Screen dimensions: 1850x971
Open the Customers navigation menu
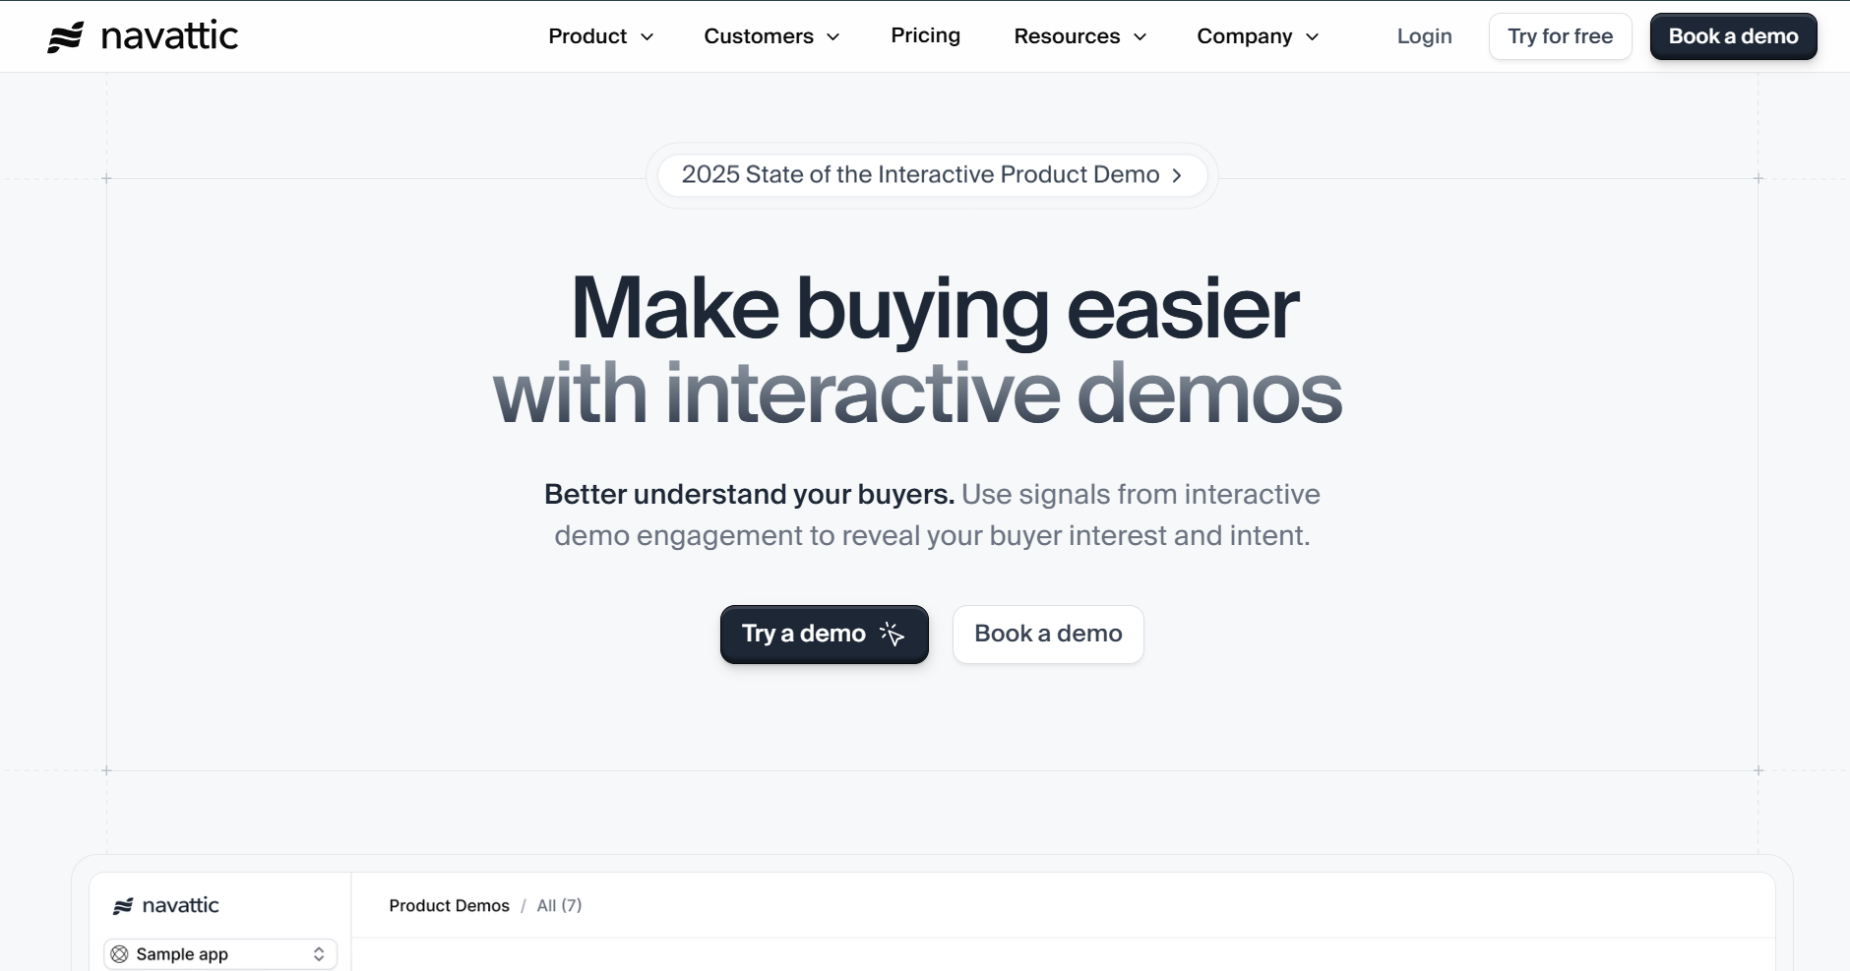coord(772,36)
